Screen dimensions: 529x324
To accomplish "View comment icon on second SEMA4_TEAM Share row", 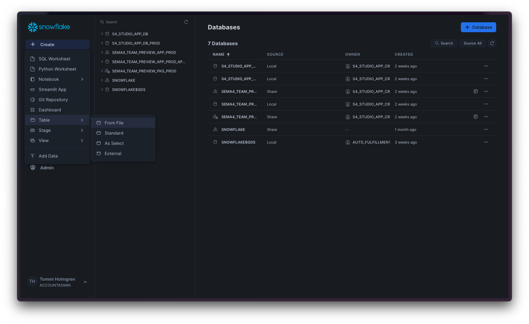I will pos(476,117).
